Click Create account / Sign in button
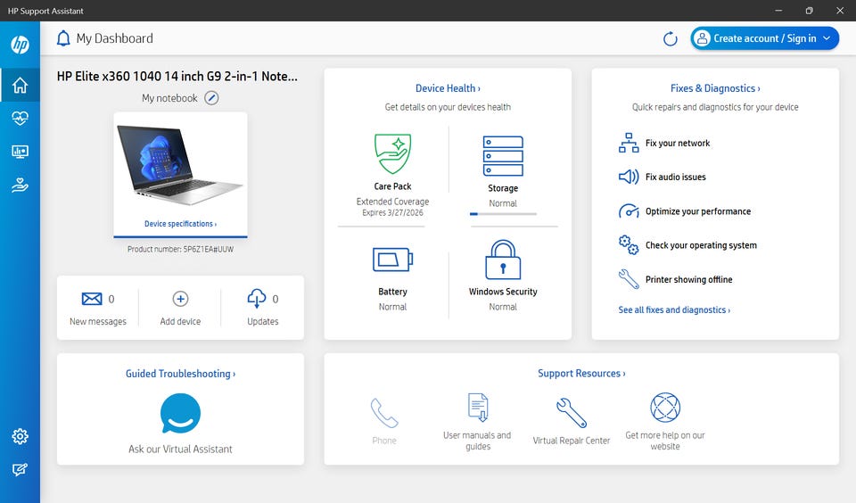The image size is (856, 503). pyautogui.click(x=764, y=38)
